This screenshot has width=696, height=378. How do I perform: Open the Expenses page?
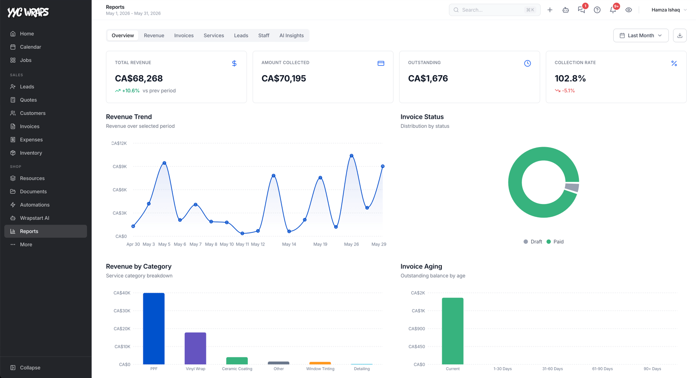click(45, 140)
